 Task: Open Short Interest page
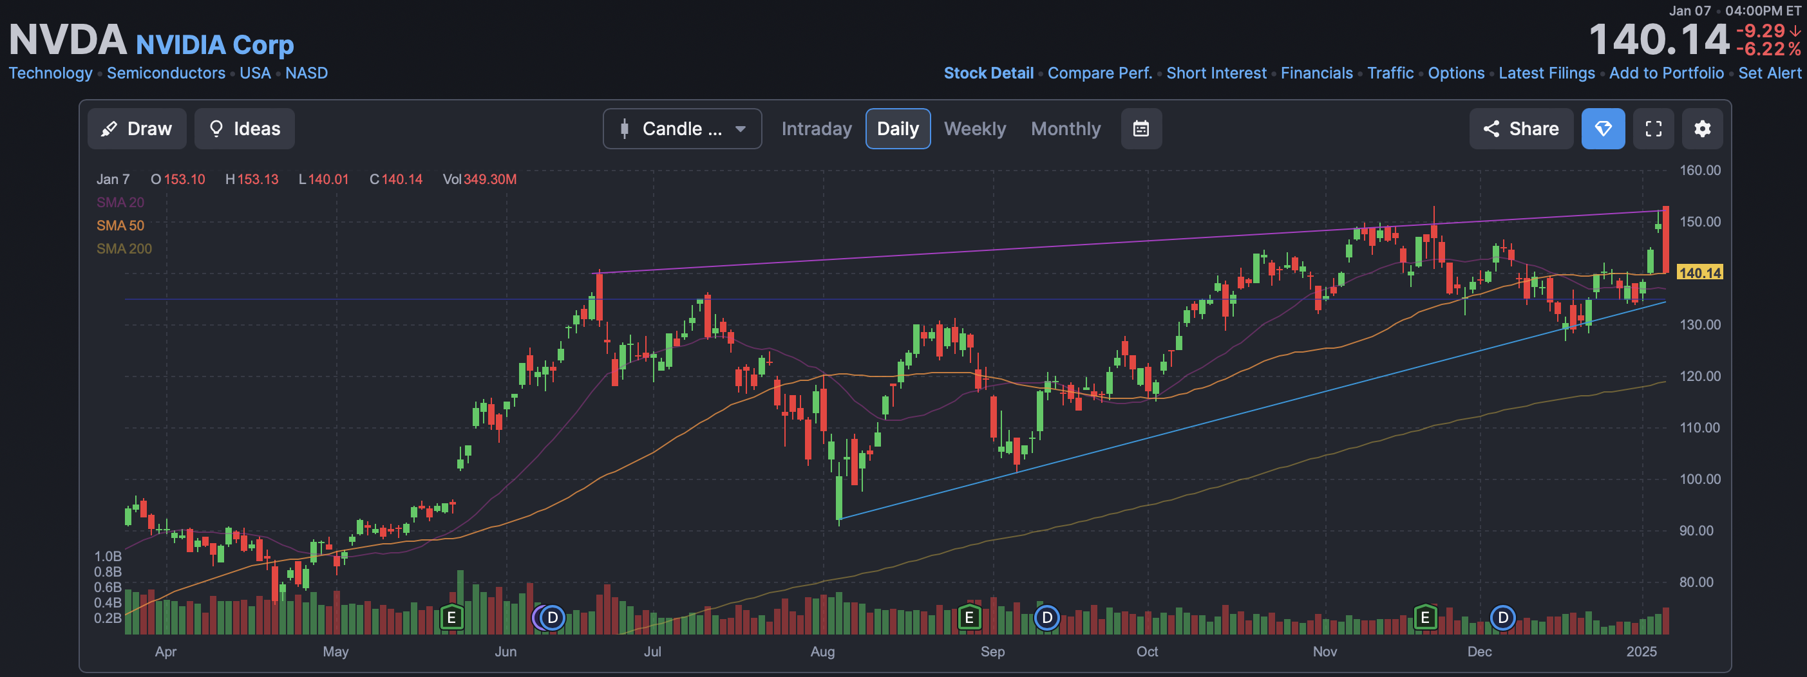click(1216, 73)
